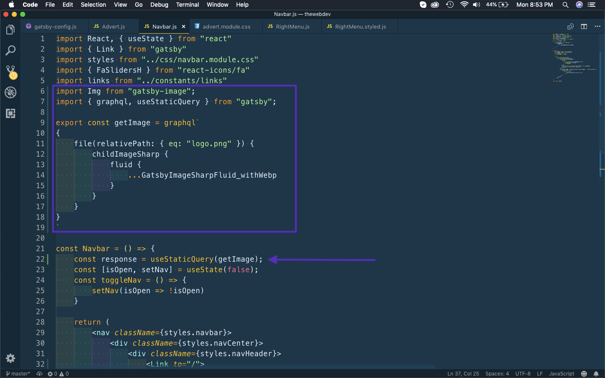Open the Debug menu in menu bar
605x378 pixels.
pos(159,5)
